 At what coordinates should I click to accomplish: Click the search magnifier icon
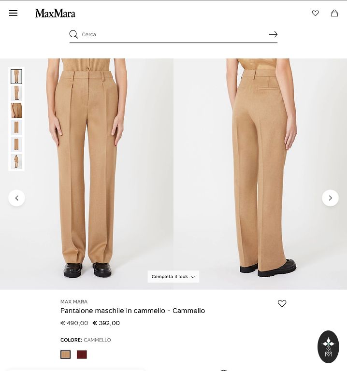73,34
